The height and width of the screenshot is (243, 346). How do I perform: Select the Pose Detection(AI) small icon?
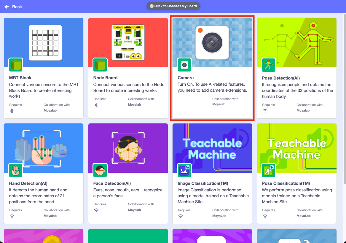click(x=269, y=65)
